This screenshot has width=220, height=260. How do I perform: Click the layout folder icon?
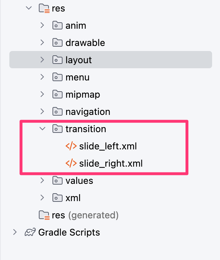57,60
